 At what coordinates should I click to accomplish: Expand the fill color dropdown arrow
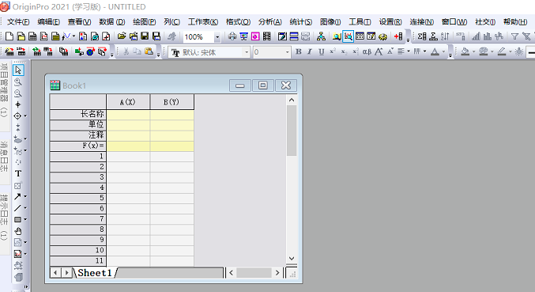click(473, 51)
